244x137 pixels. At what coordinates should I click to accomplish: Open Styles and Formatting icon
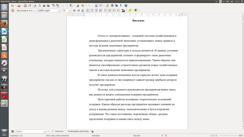point(13,10)
